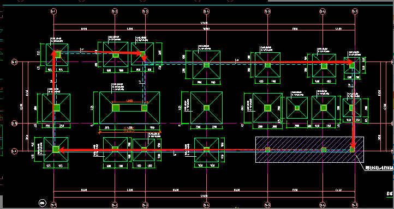Select the left green column in the large double footing
The width and height of the screenshot is (394, 209).
click(116, 108)
